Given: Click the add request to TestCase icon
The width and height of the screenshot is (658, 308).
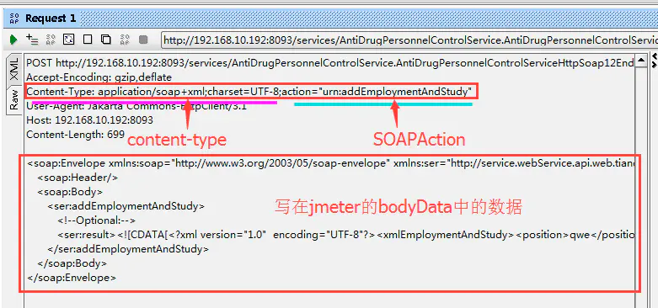Looking at the screenshot, I should pos(32,40).
